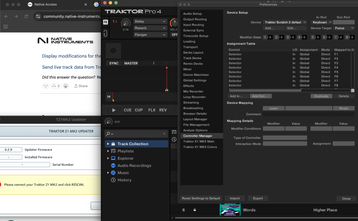
Task: Open Traktor X1 MK3 Colors preferences page
Action: point(200,147)
